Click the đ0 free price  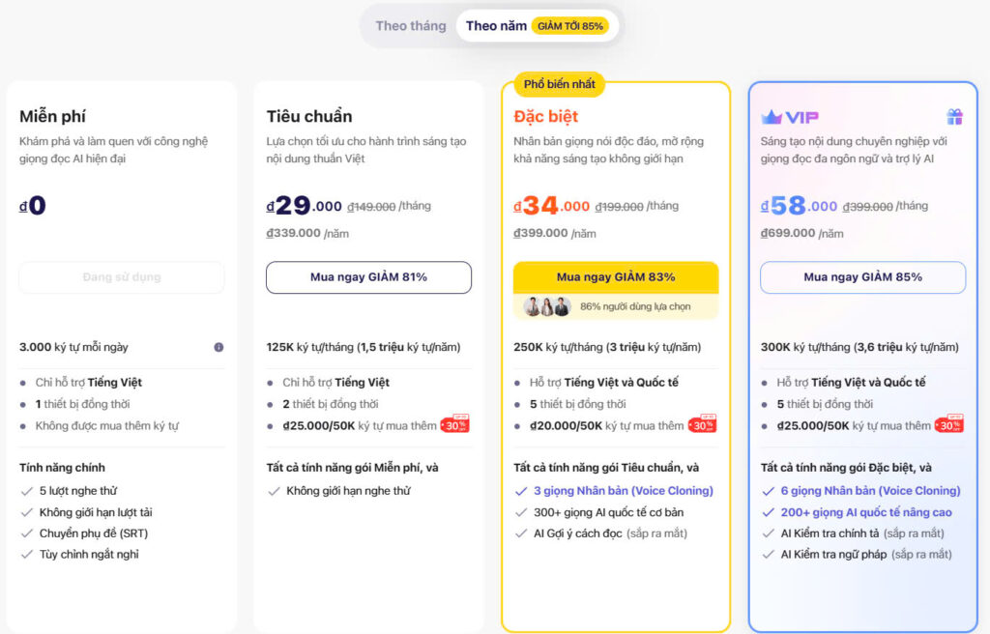coord(32,205)
